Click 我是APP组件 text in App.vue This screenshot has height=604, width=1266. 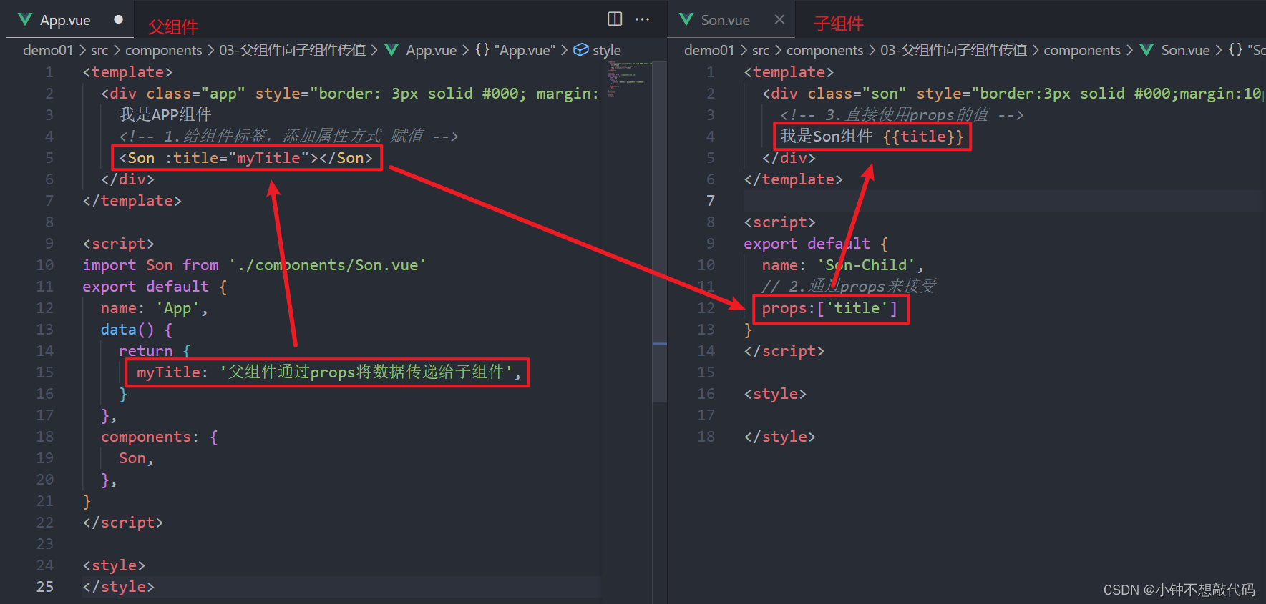pos(165,114)
